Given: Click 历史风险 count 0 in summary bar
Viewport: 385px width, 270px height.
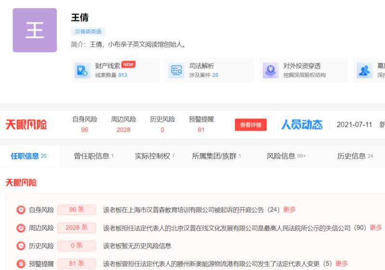Looking at the screenshot, I should [x=162, y=130].
